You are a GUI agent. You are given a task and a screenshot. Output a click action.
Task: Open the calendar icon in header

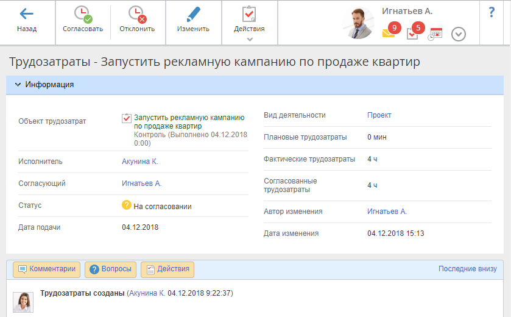click(435, 34)
